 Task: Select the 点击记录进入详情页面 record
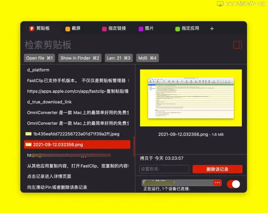click(x=77, y=176)
